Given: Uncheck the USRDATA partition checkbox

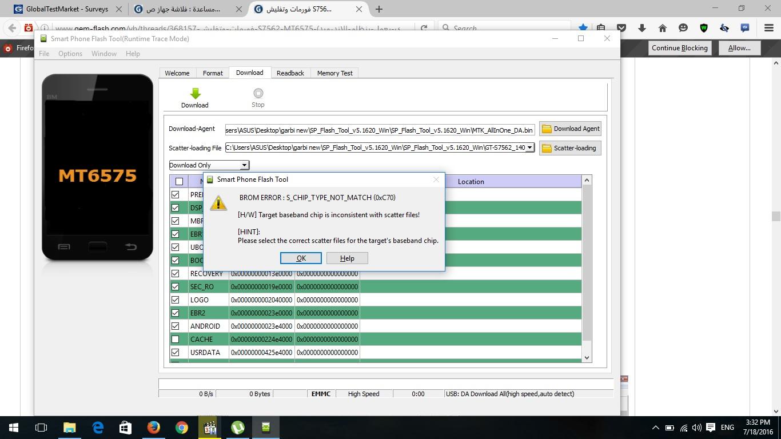Looking at the screenshot, I should point(176,353).
